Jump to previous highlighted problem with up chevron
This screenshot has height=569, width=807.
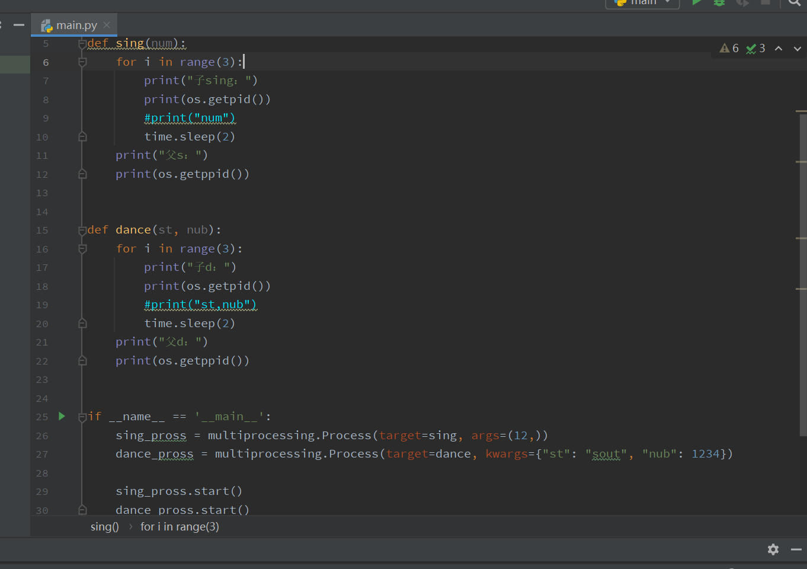779,49
